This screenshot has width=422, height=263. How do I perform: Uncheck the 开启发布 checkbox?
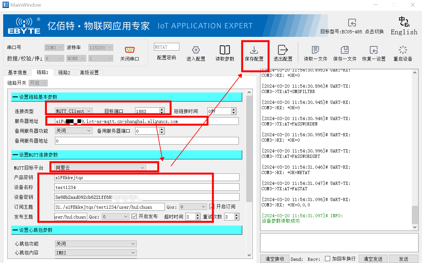pyautogui.click(x=134, y=216)
